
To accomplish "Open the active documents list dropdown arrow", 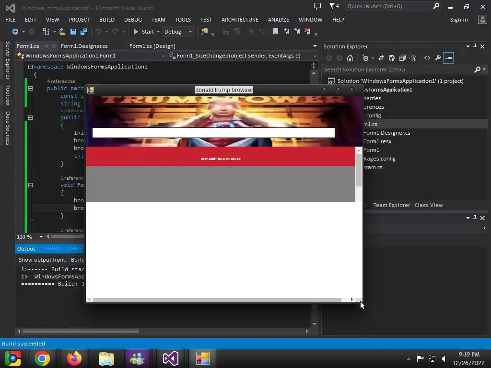I will (x=315, y=46).
